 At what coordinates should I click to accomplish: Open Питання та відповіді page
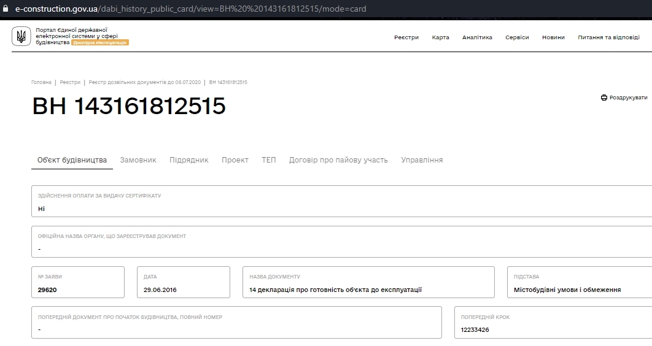tap(608, 37)
